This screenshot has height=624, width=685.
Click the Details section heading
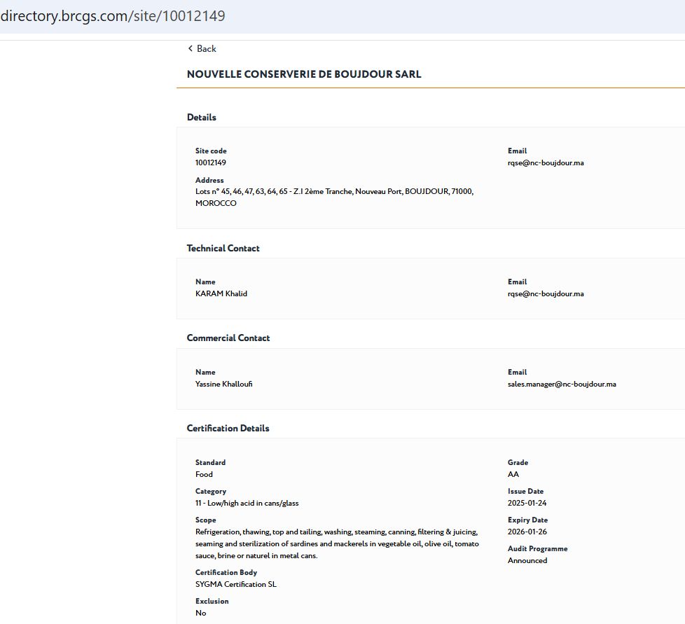[x=202, y=117]
